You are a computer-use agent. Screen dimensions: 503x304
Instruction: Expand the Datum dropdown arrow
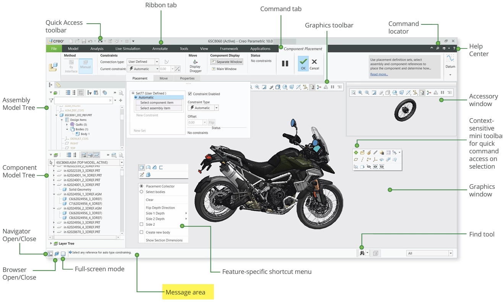[450, 75]
